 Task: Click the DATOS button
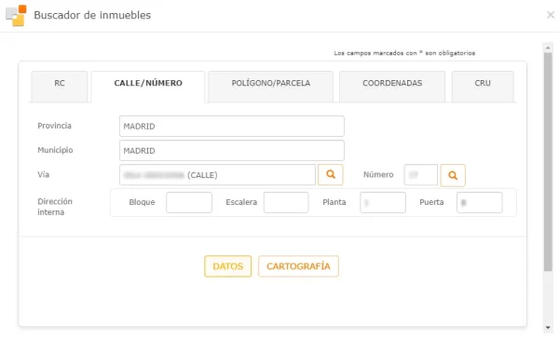(x=228, y=266)
